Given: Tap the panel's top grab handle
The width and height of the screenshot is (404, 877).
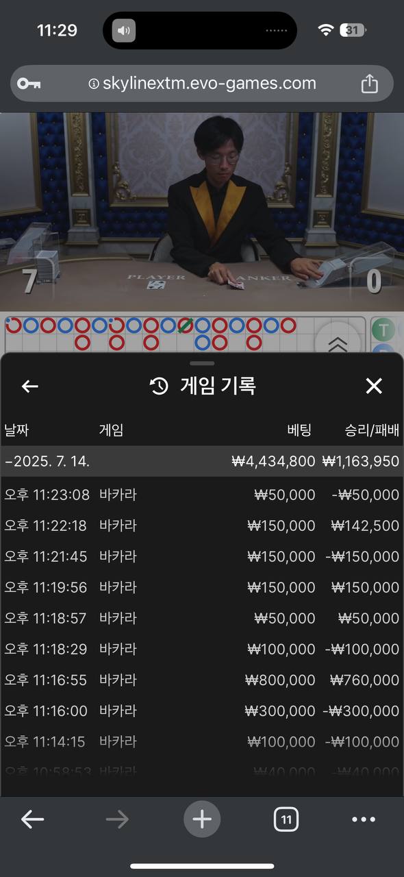Looking at the screenshot, I should 202,363.
